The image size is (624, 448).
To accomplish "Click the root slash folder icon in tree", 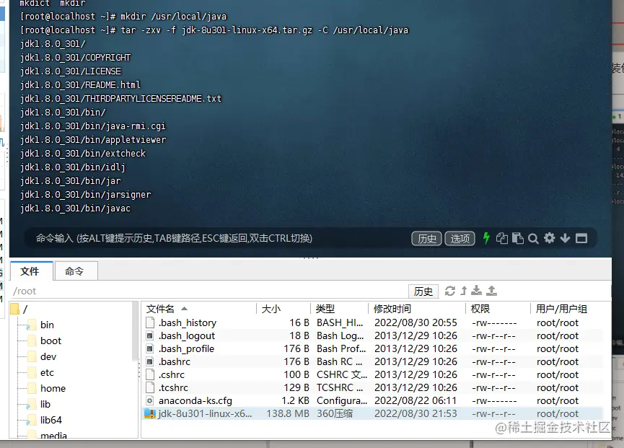I will (14, 309).
